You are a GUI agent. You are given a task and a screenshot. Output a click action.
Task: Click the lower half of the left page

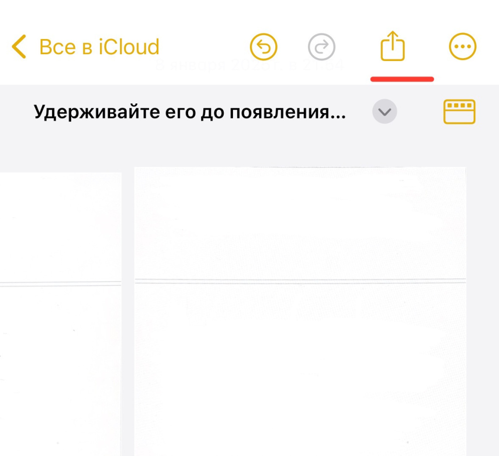click(60, 371)
